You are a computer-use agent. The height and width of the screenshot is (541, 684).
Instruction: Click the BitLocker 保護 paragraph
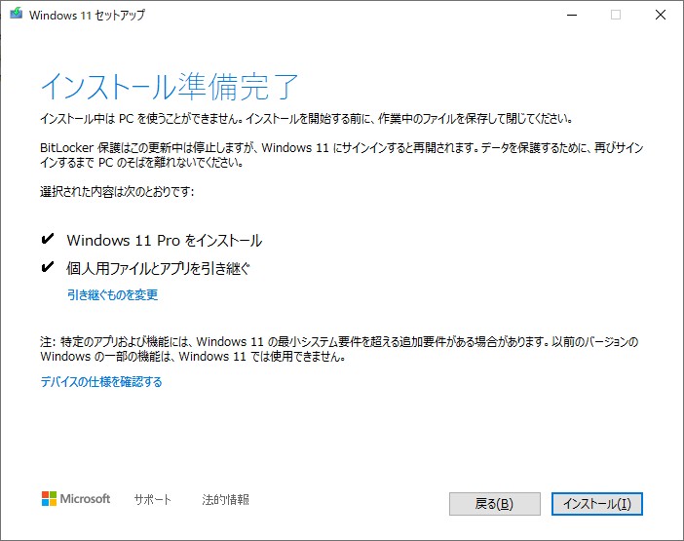[x=342, y=155]
